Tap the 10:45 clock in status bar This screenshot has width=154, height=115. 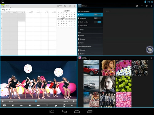click(150, 2)
